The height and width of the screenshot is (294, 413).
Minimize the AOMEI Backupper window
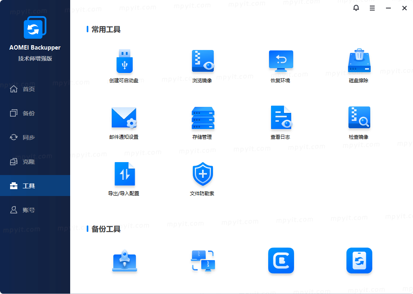[x=388, y=8]
